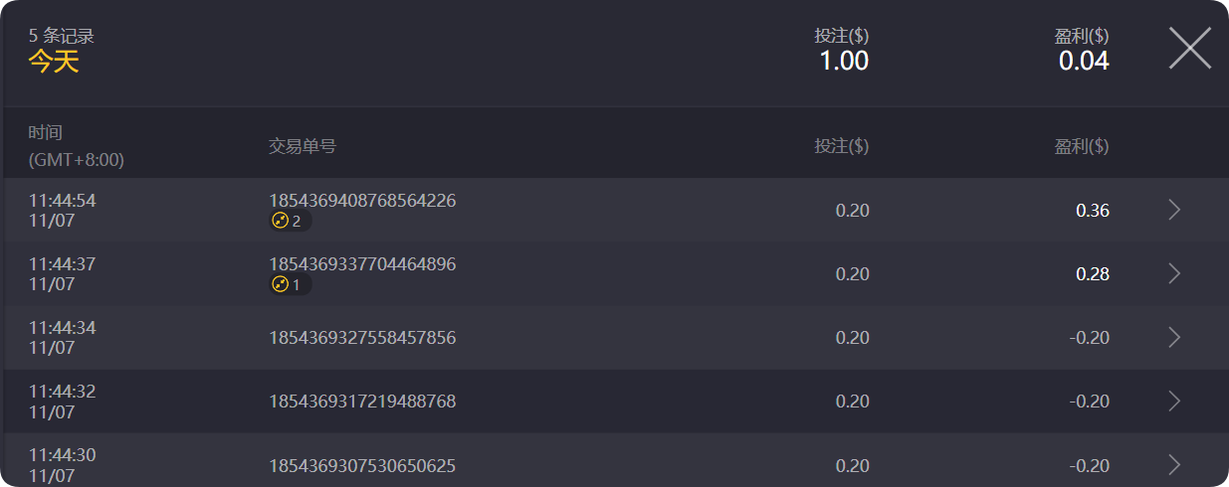Close the bet history panel
Viewport: 1229px width, 487px height.
[x=1189, y=48]
